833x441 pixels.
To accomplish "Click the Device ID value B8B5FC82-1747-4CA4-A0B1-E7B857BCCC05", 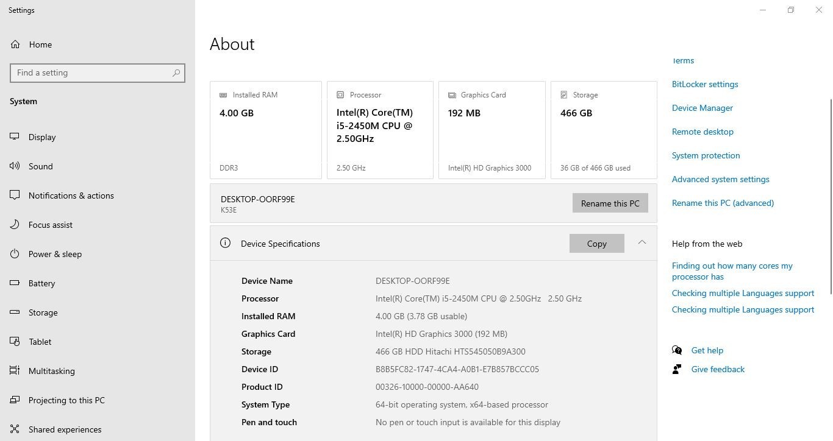I will coord(457,369).
